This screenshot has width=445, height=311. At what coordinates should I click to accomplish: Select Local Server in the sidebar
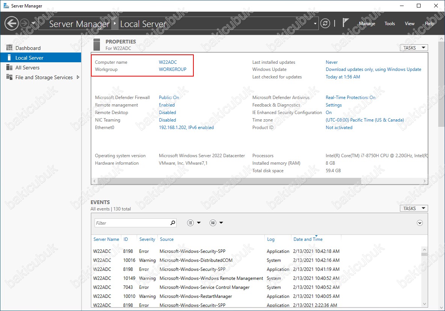[41, 57]
